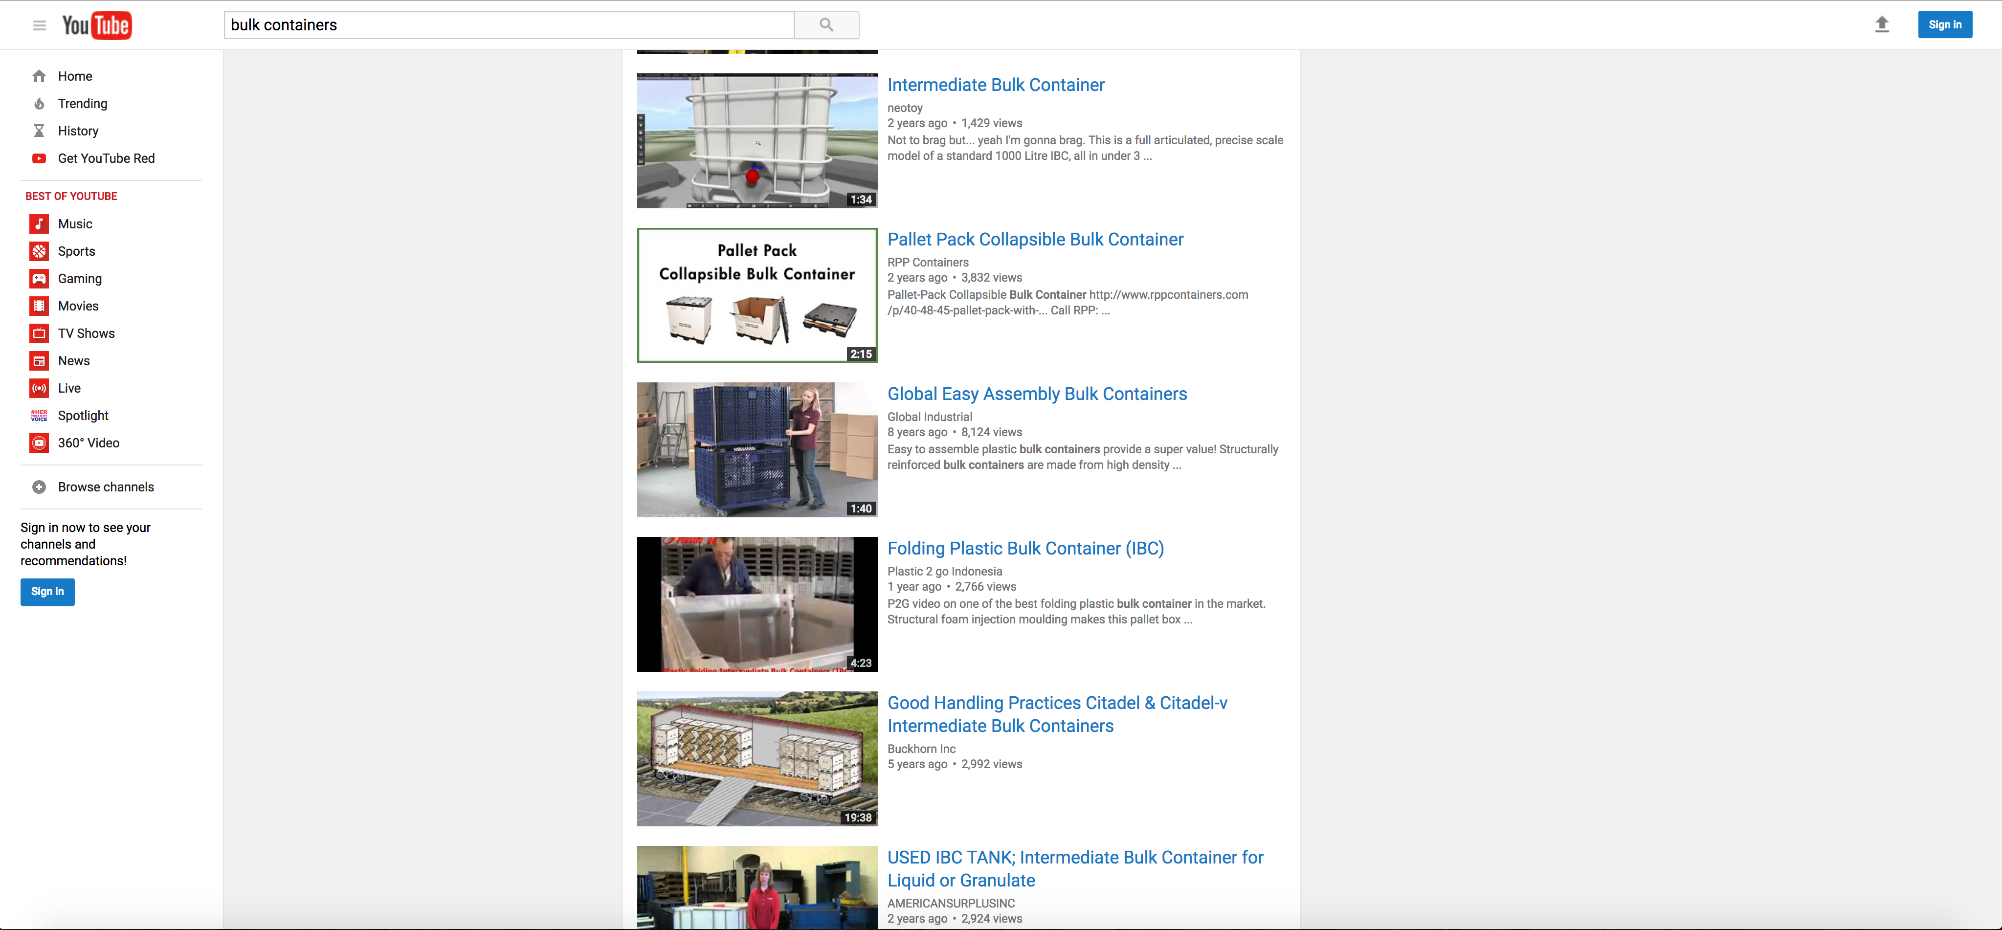This screenshot has width=2002, height=930.
Task: Open Folding Plastic Bulk Container (IBC) title
Action: coord(1025,549)
